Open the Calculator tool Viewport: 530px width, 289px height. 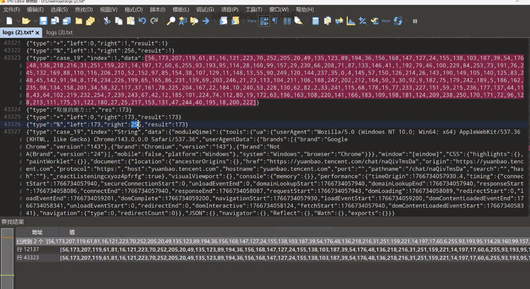point(316,21)
